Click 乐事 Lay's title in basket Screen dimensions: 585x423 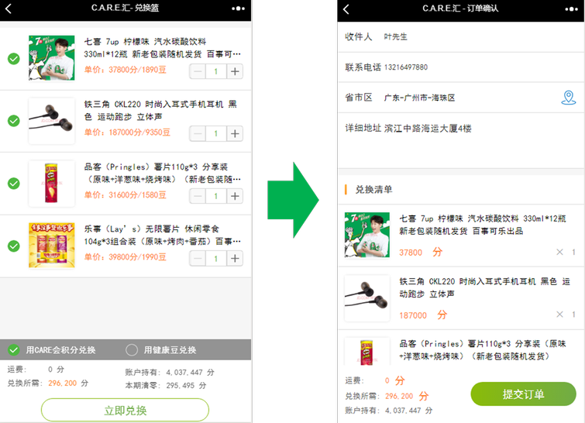[162, 235]
